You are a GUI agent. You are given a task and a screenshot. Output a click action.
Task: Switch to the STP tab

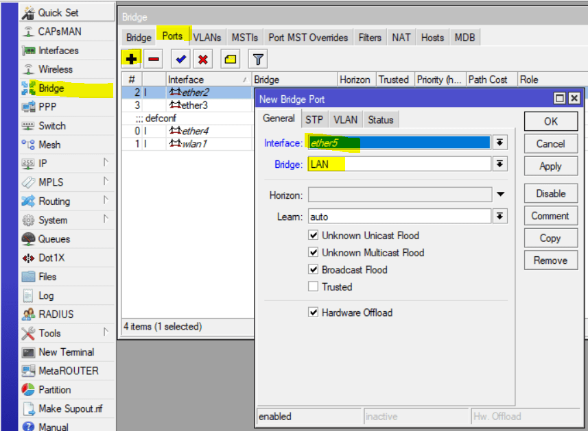314,119
